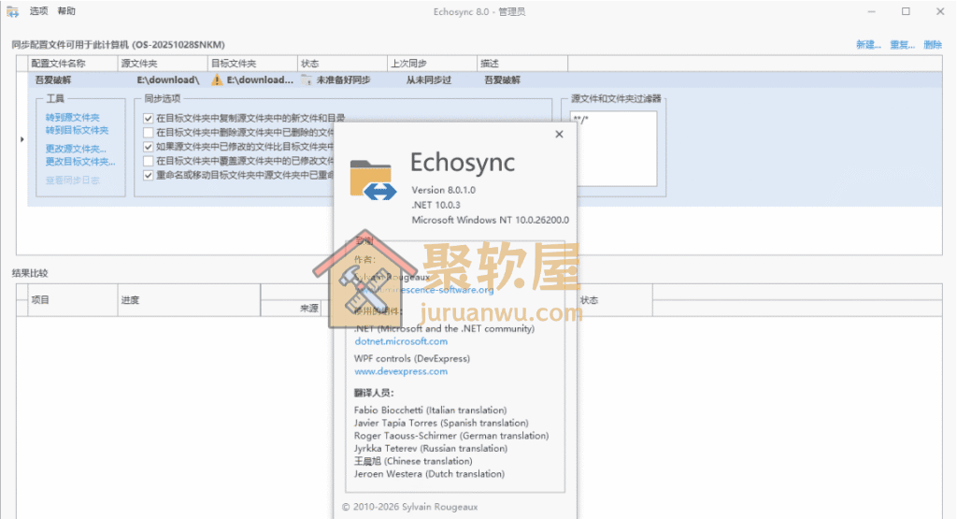Click the 重复... link to duplicate profile
Screen dimensions: 957x519
[x=902, y=45]
